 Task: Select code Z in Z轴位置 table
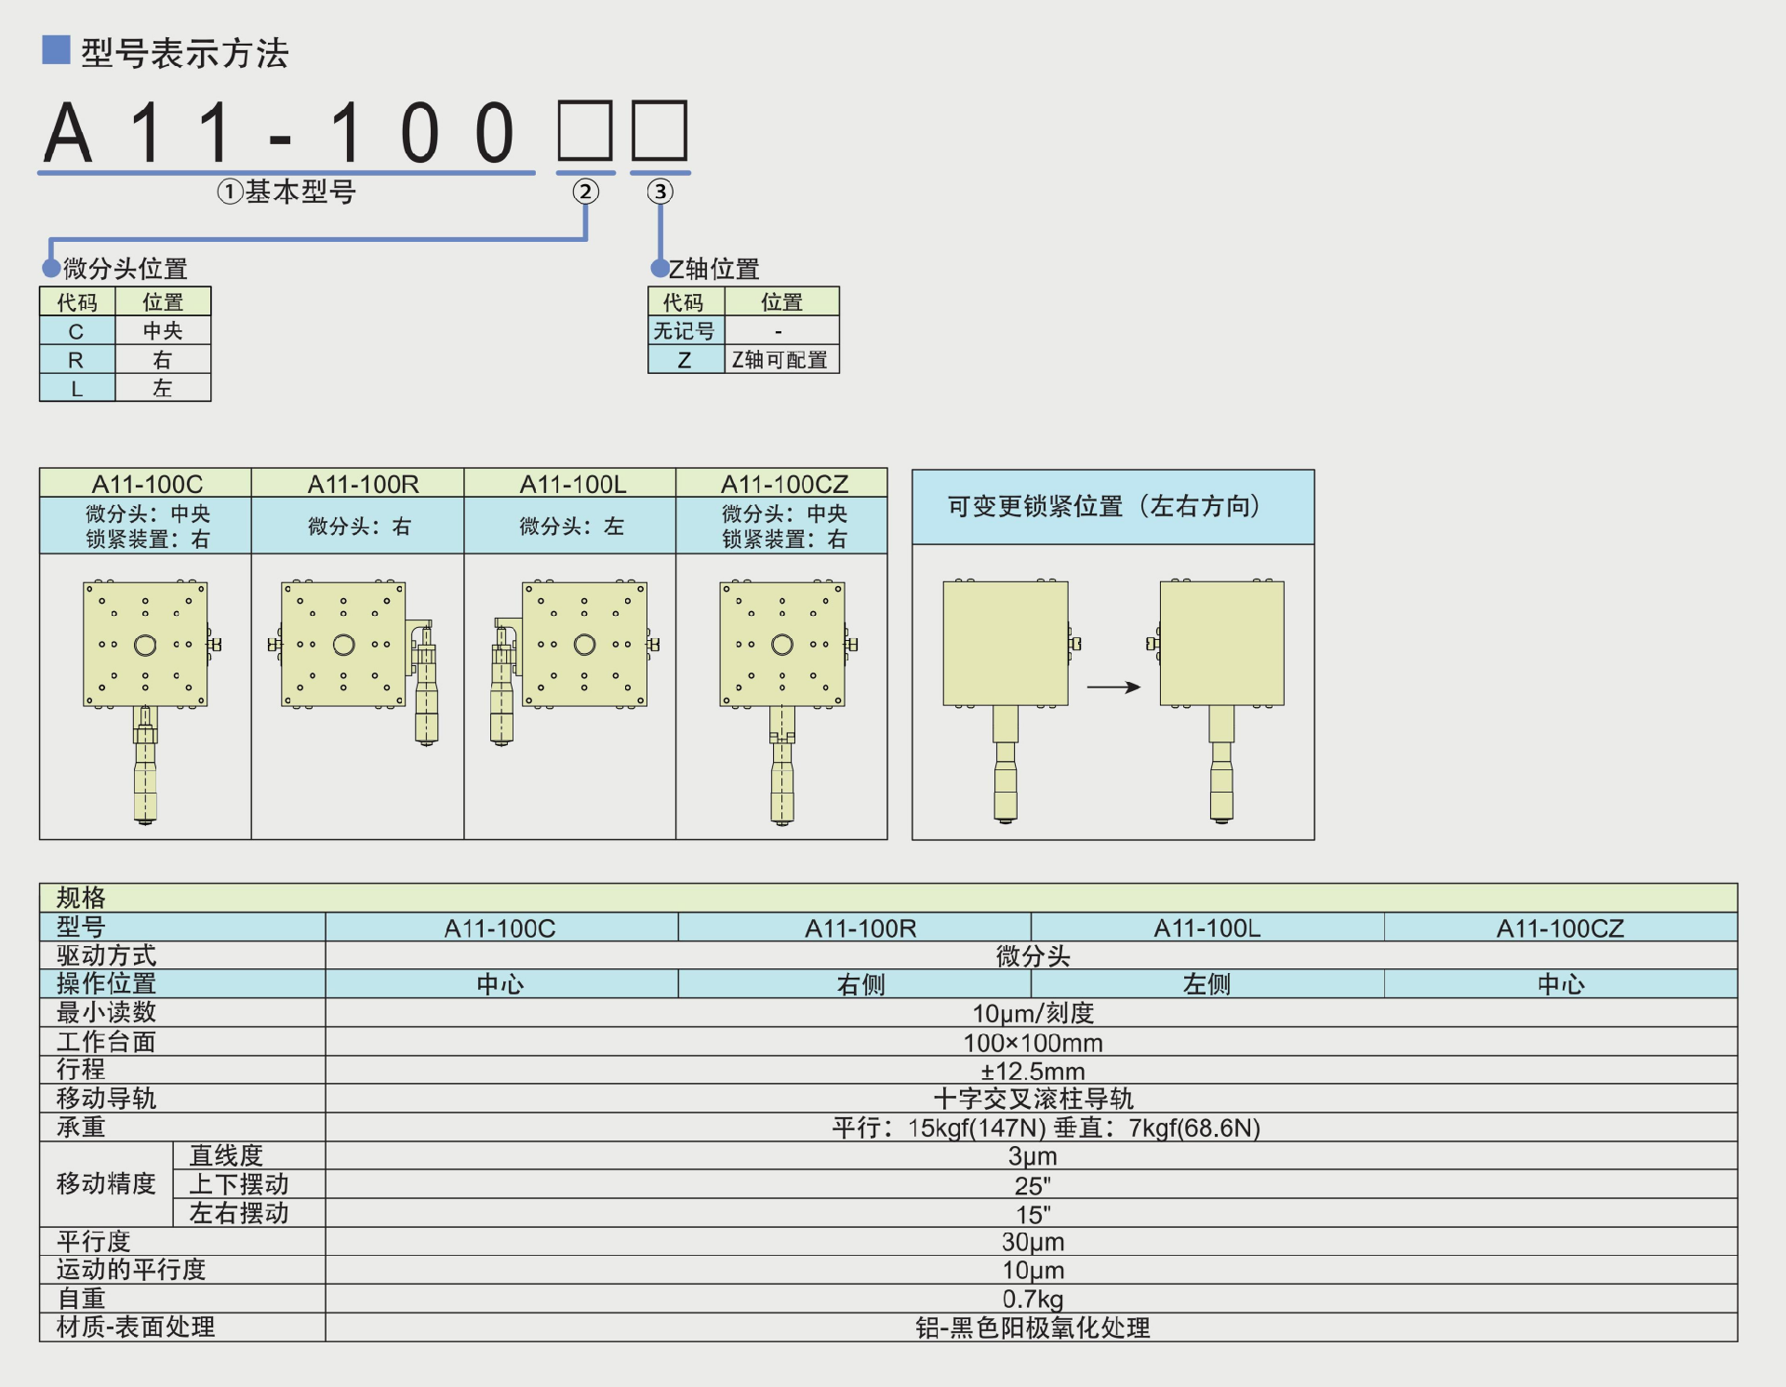685,360
